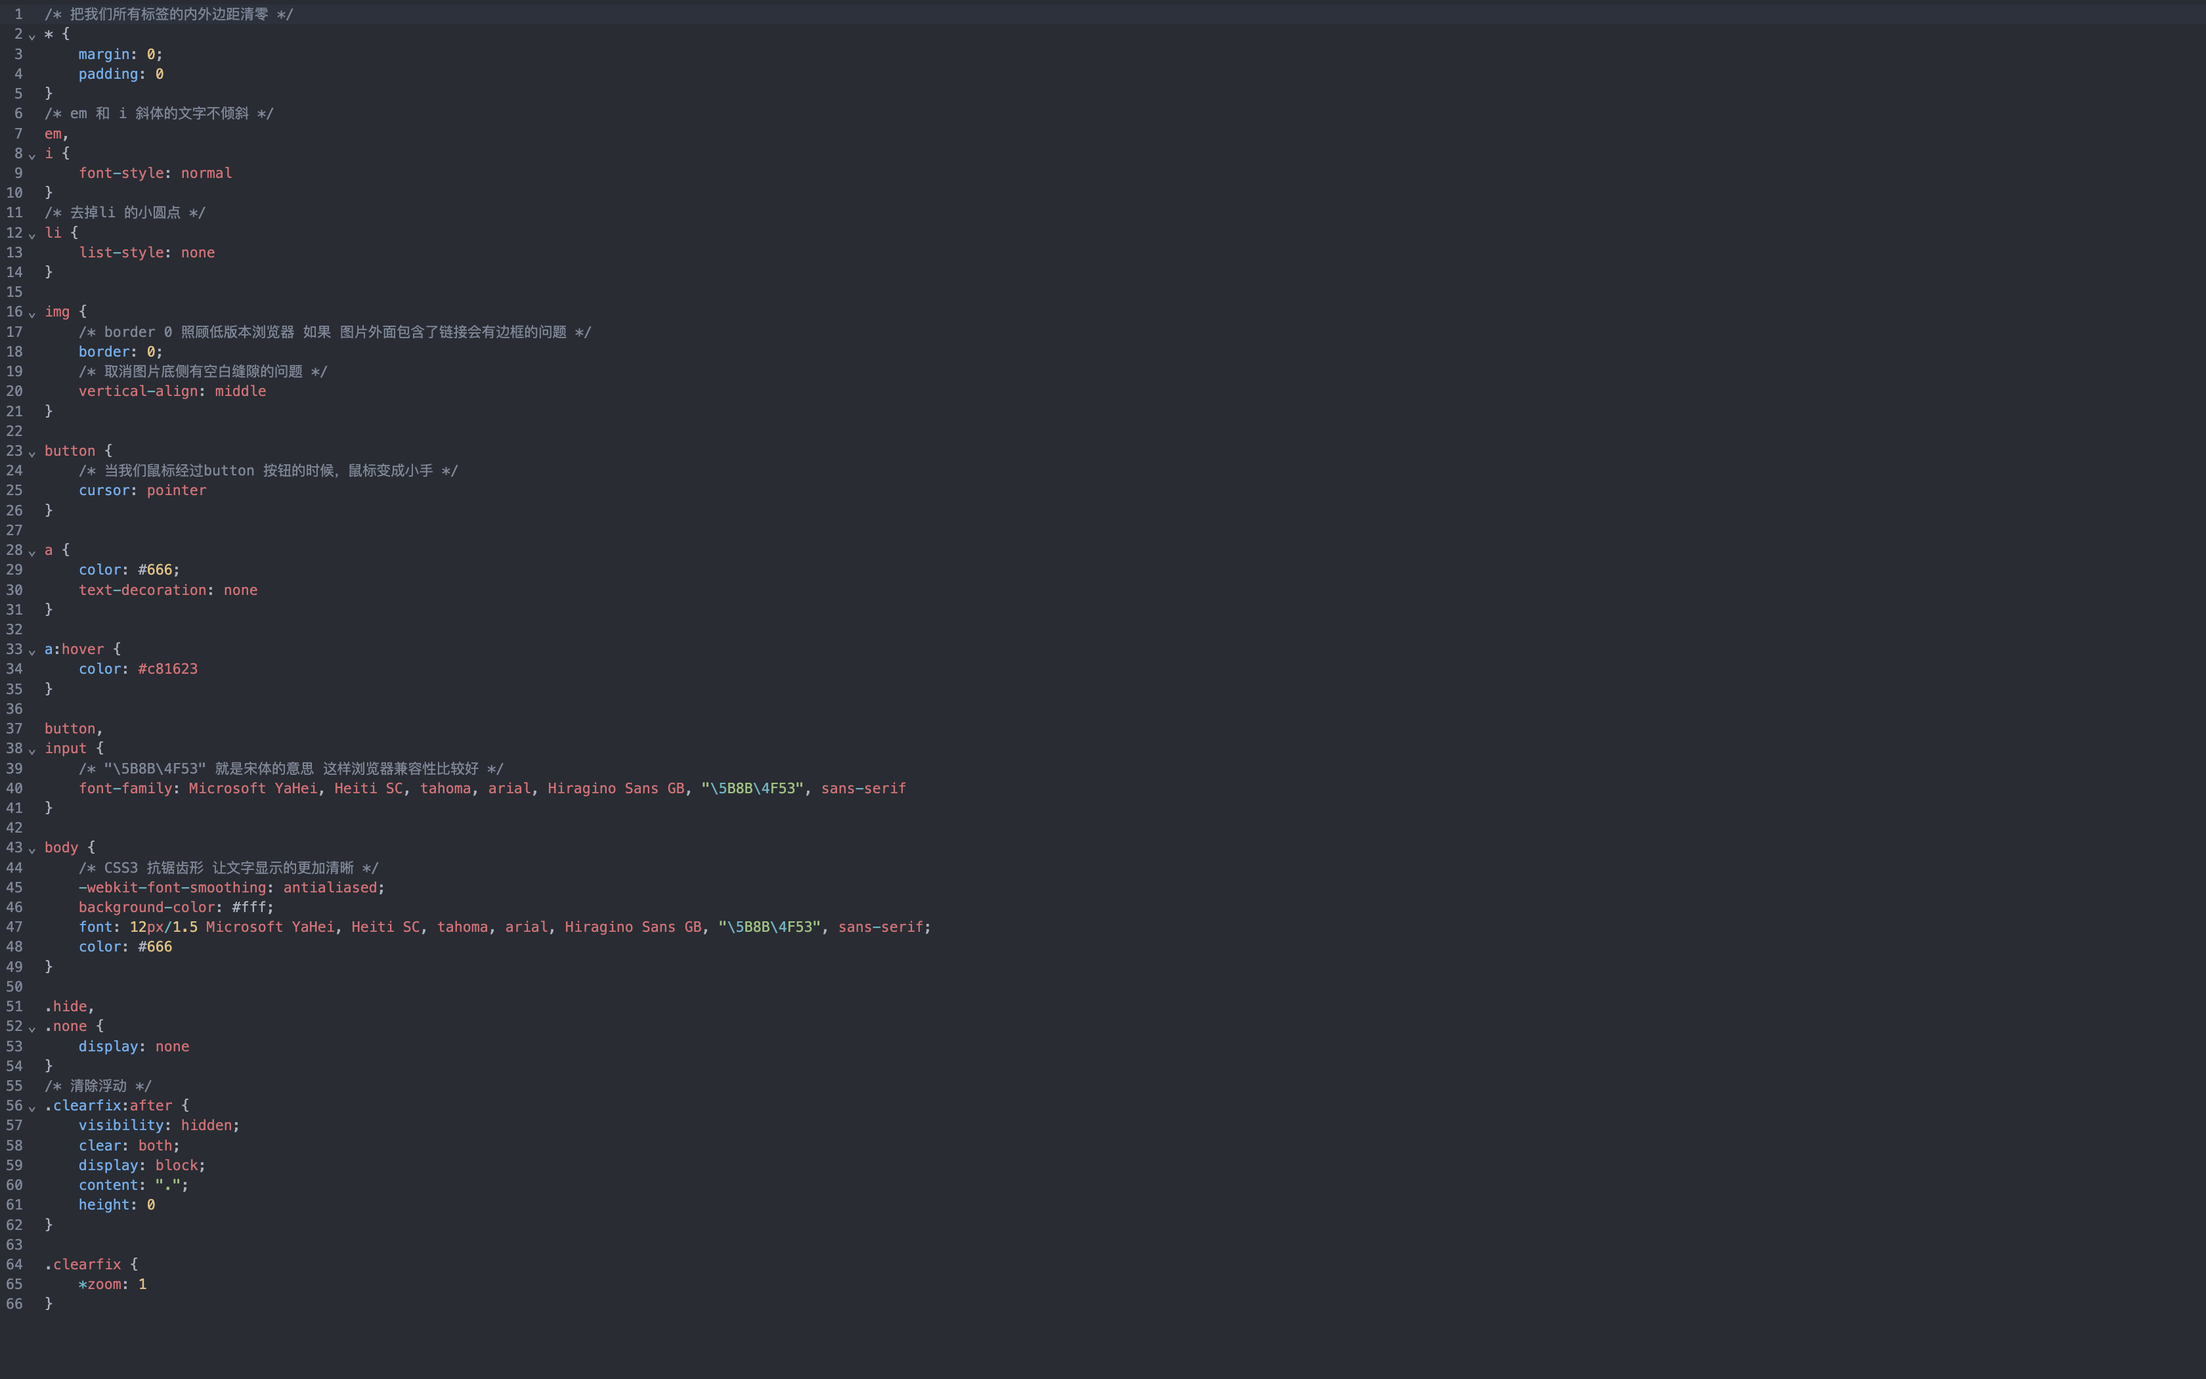Click the vertical-align property on line 20
This screenshot has width=2206, height=1379.
[138, 391]
